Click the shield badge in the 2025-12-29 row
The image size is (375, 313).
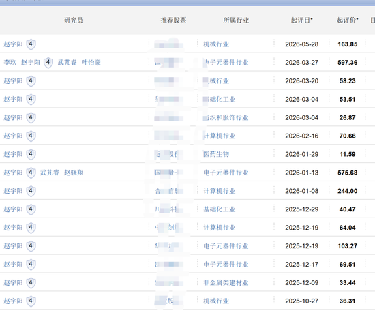(31, 209)
